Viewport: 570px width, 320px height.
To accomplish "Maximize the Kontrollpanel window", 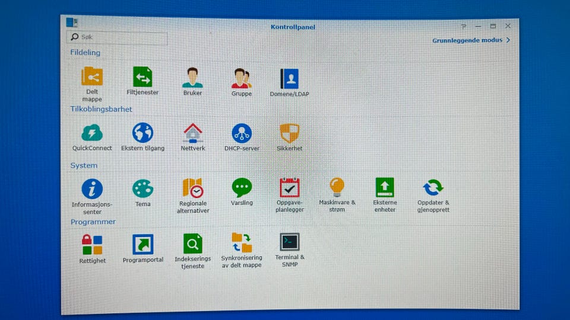I will click(493, 26).
